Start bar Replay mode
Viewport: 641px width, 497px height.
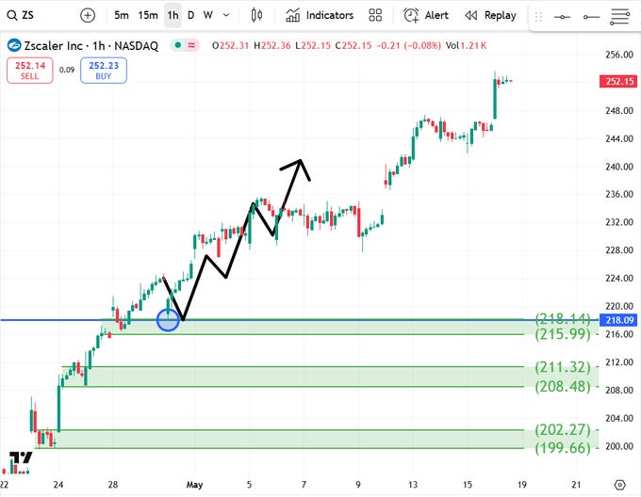point(490,15)
